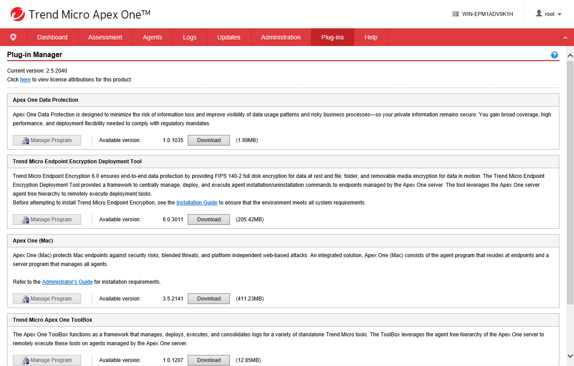Select the Plug-ins menu
574x366 pixels.
(333, 37)
